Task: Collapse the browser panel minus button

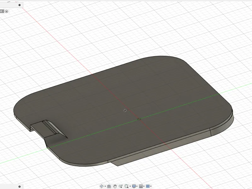Action: 20,5
